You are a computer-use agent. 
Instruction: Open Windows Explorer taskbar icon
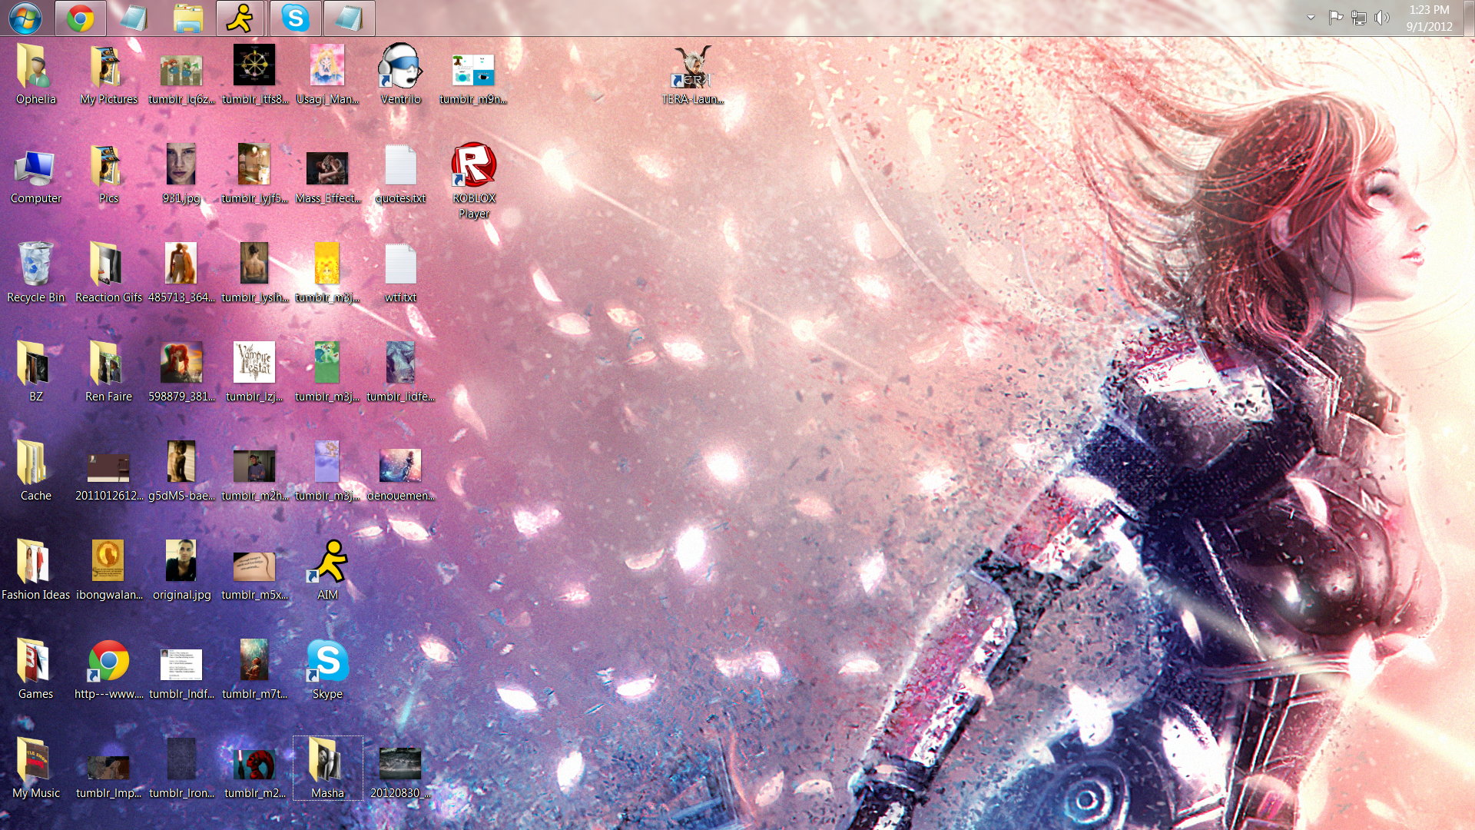coord(187,18)
